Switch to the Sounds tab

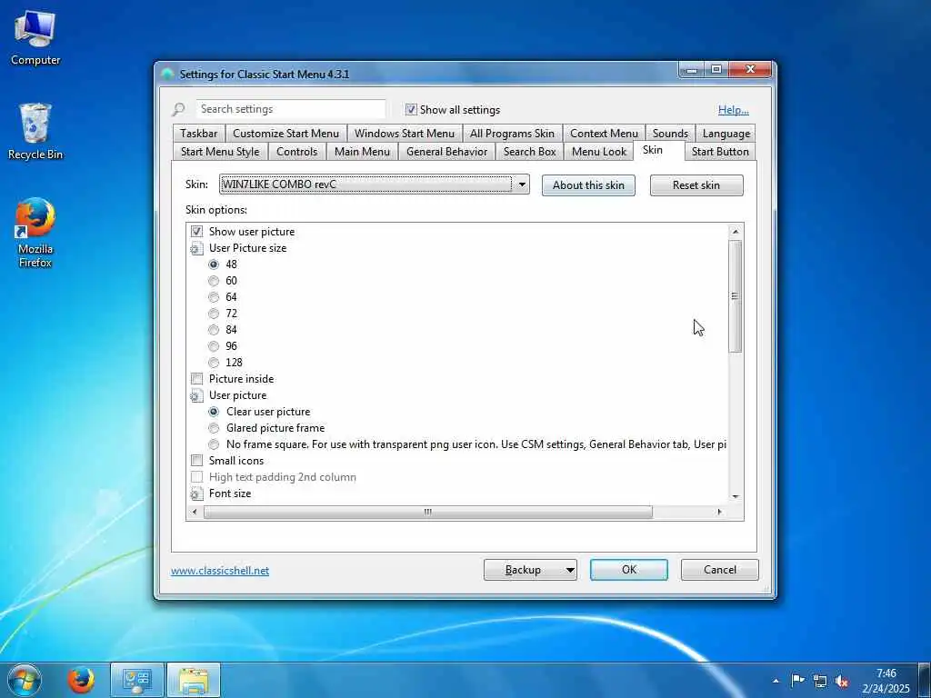coord(670,134)
